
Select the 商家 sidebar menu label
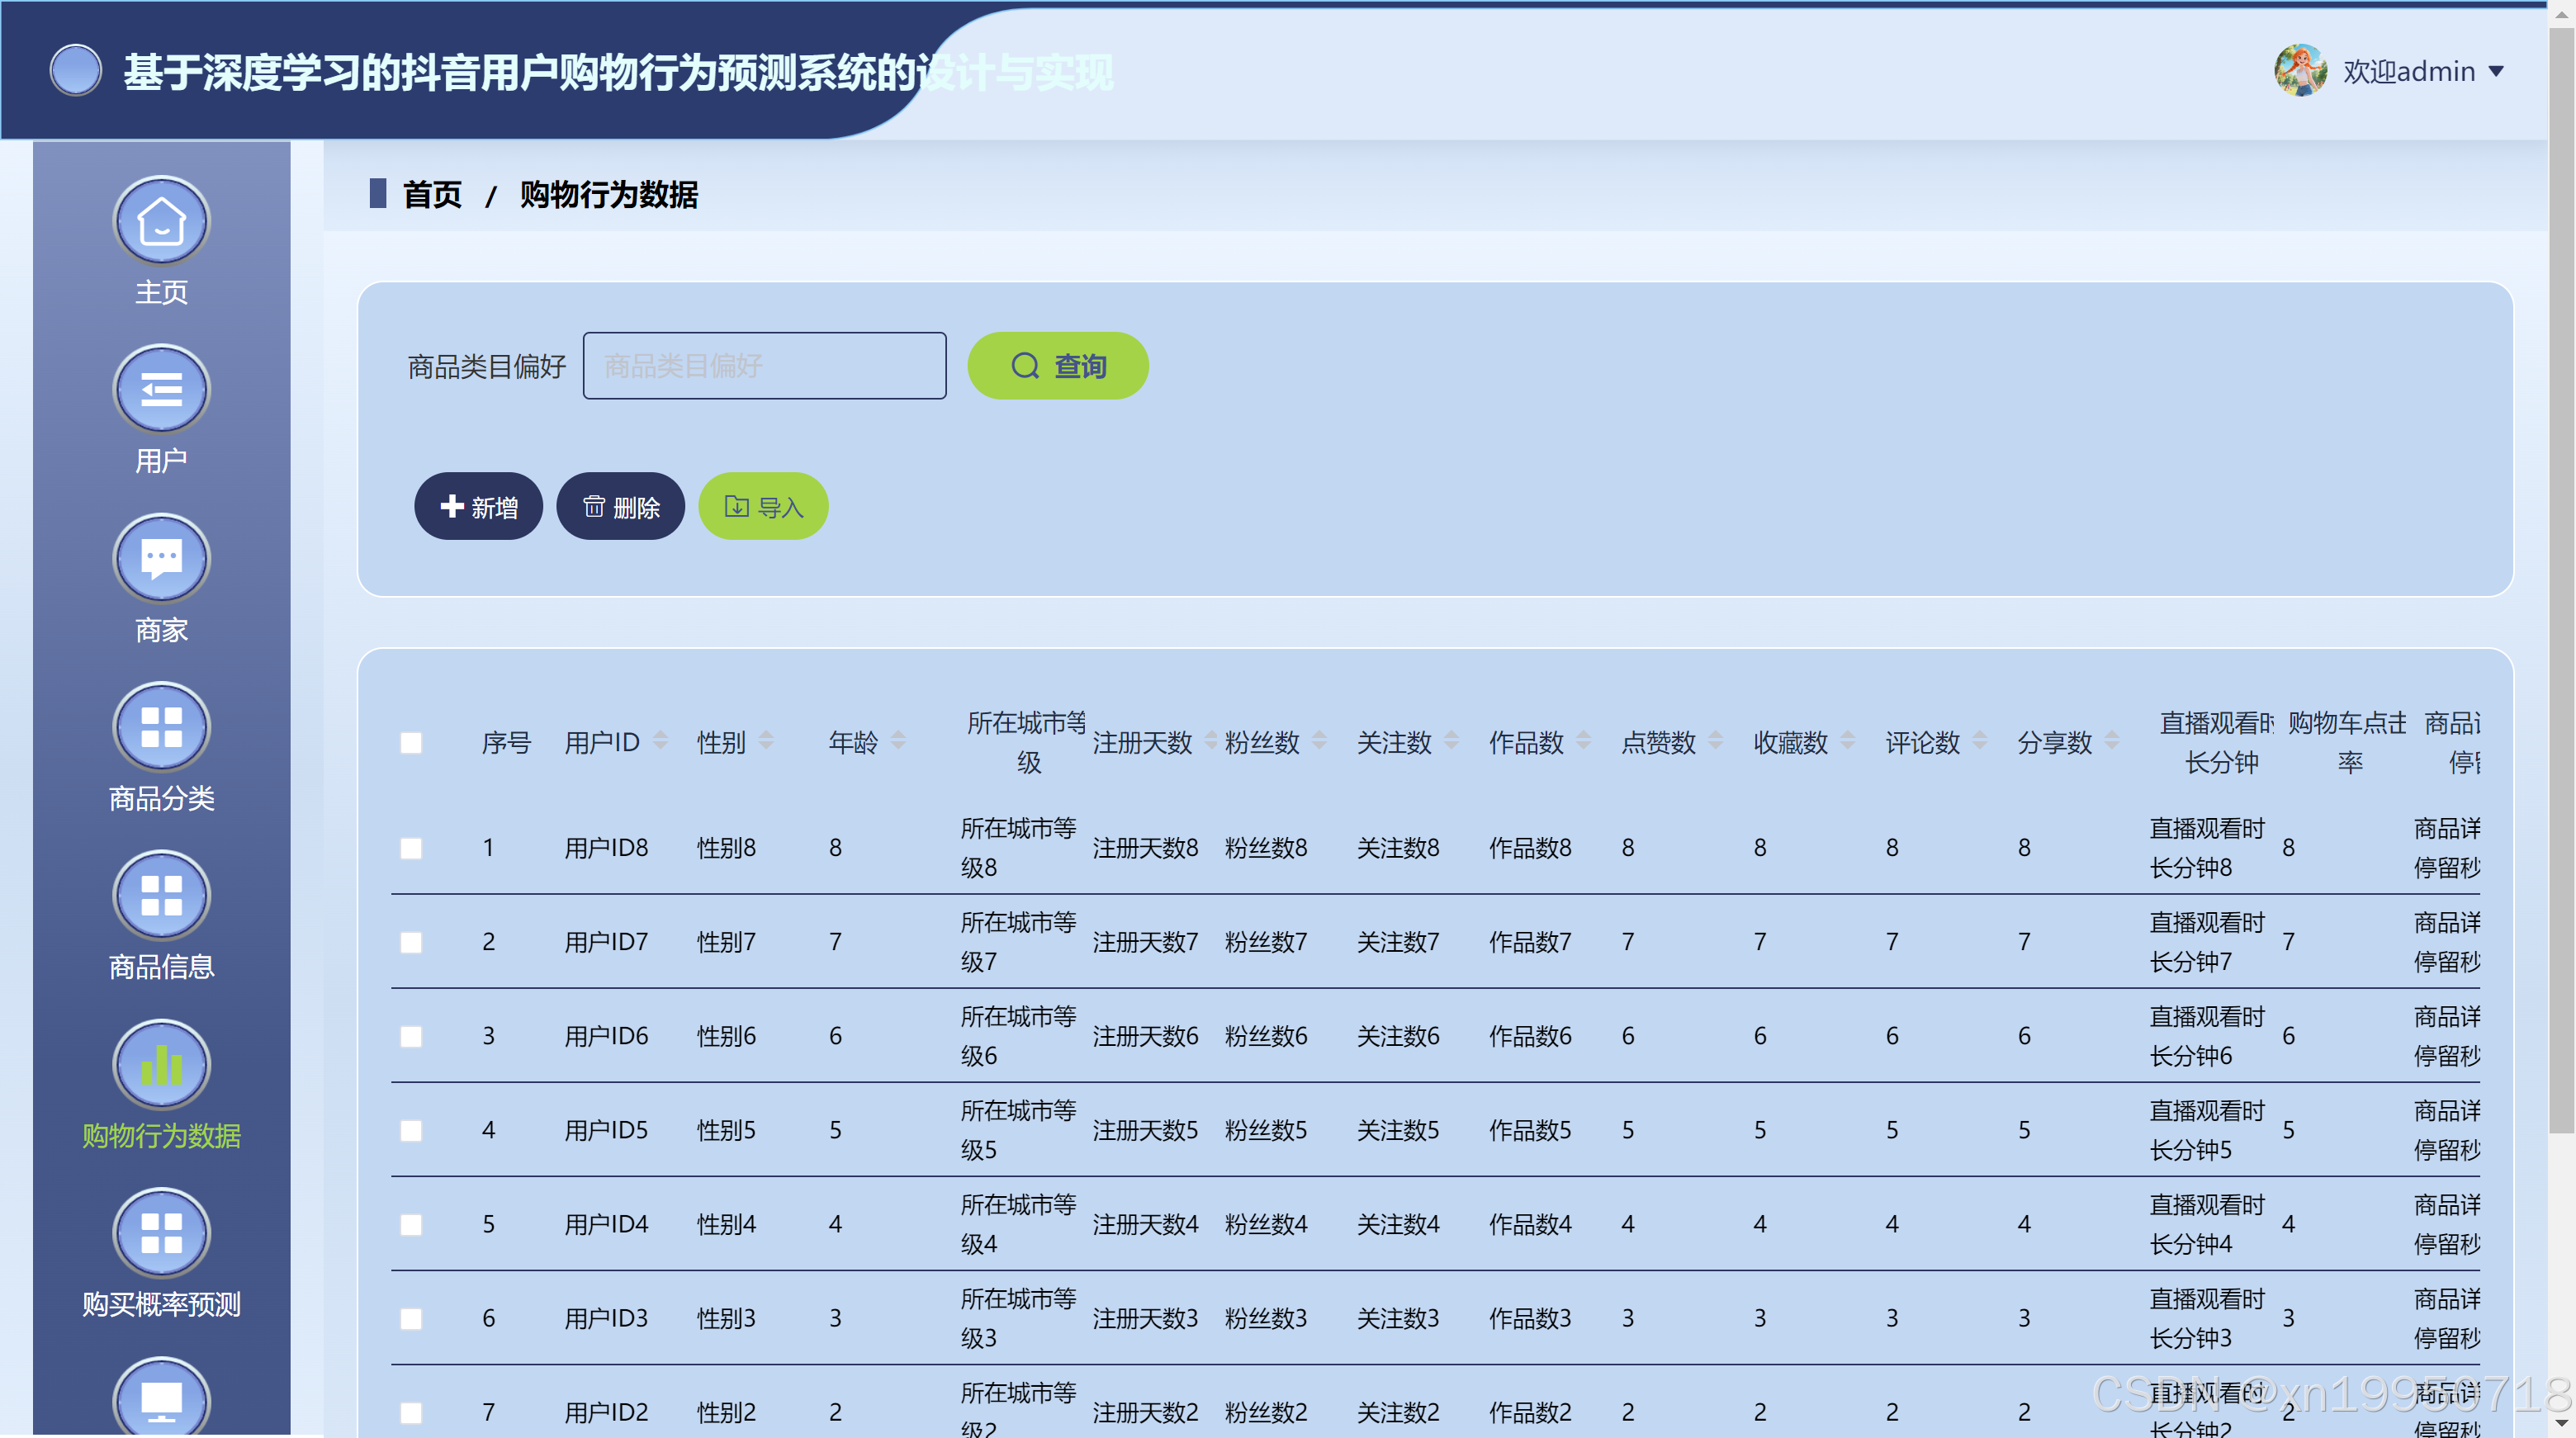(161, 630)
